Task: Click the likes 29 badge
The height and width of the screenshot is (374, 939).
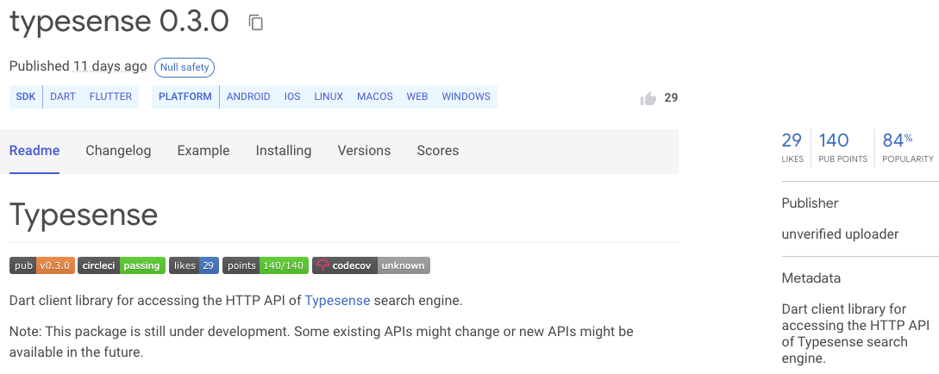Action: pyautogui.click(x=194, y=265)
